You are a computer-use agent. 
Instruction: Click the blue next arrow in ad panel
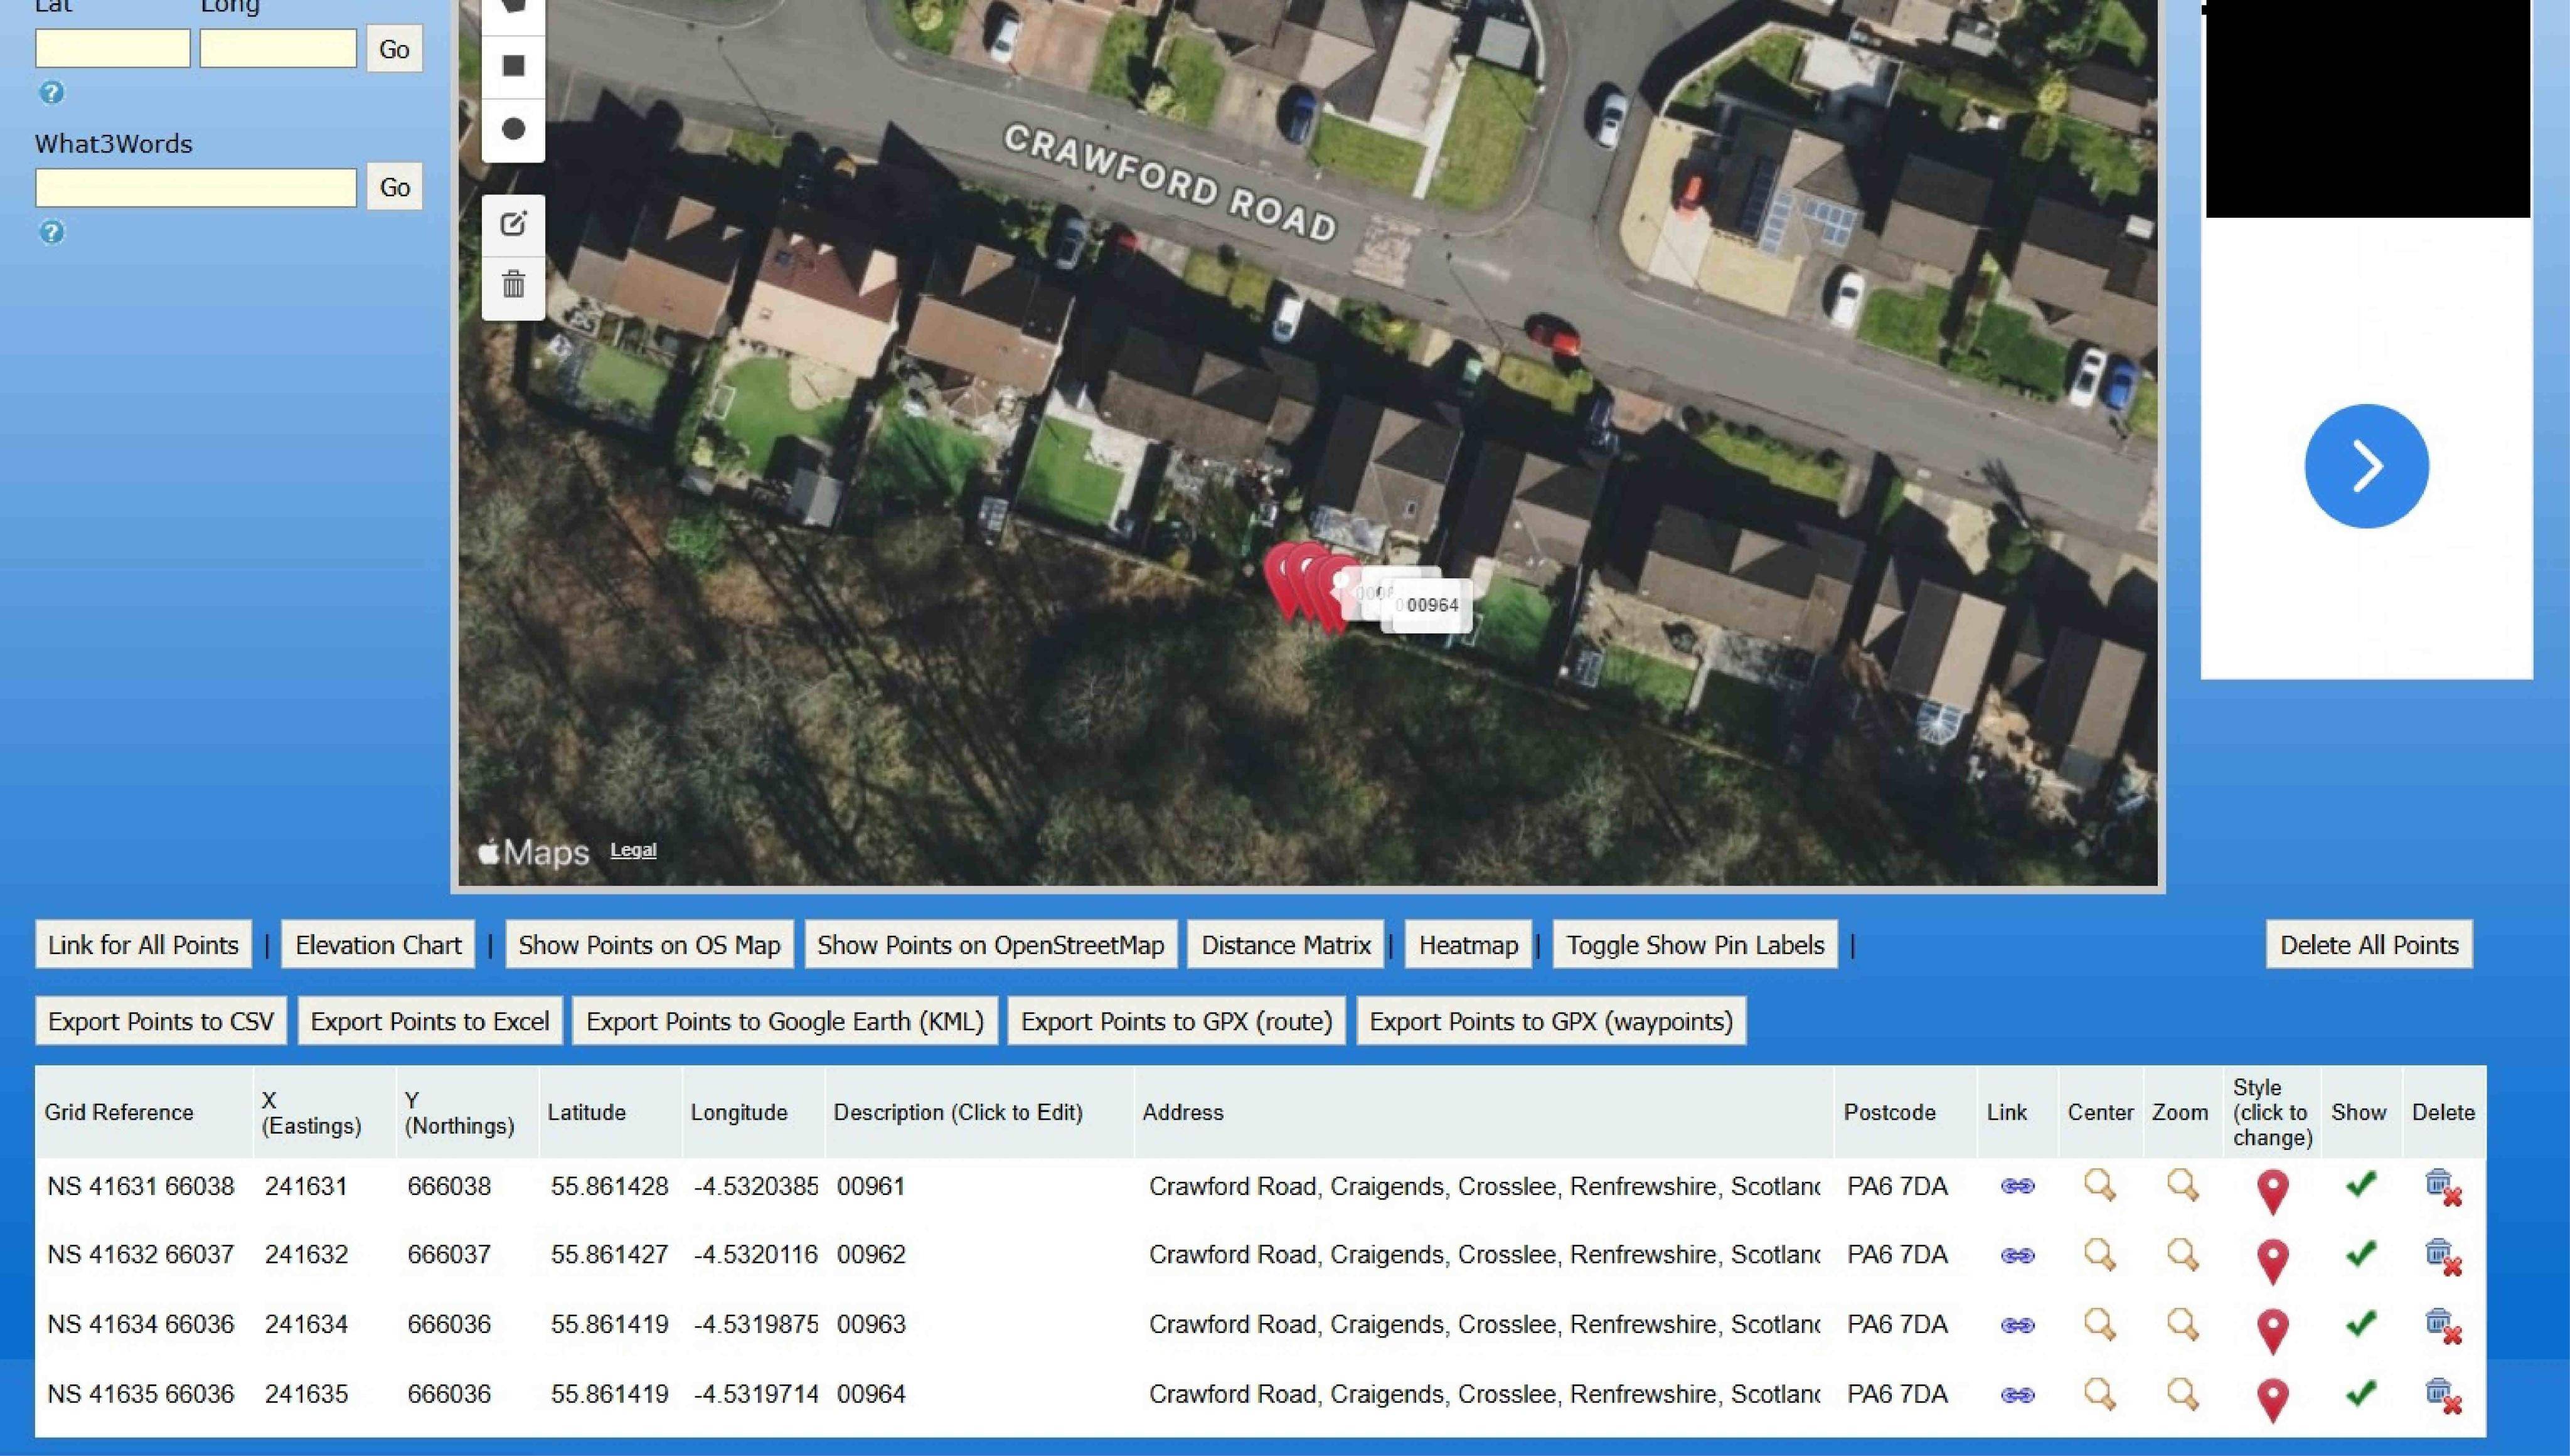tap(2366, 466)
